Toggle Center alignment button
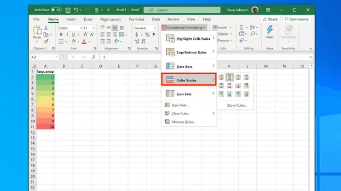This screenshot has height=191, width=341. tap(109, 34)
